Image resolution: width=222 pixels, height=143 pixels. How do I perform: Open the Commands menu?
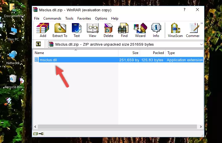(52, 18)
